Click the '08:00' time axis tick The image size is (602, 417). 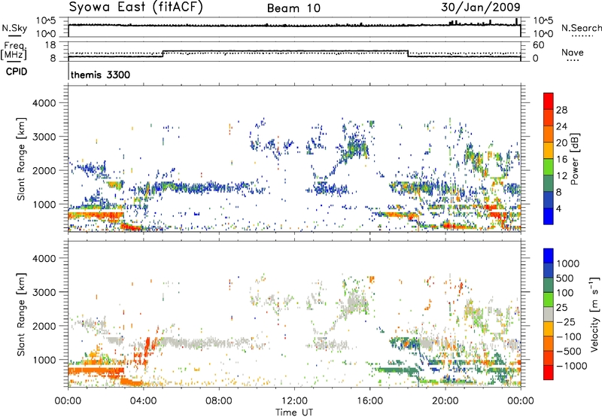coord(219,401)
